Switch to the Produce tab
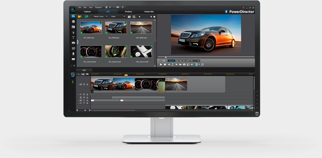322x158 pixels. point(128,12)
